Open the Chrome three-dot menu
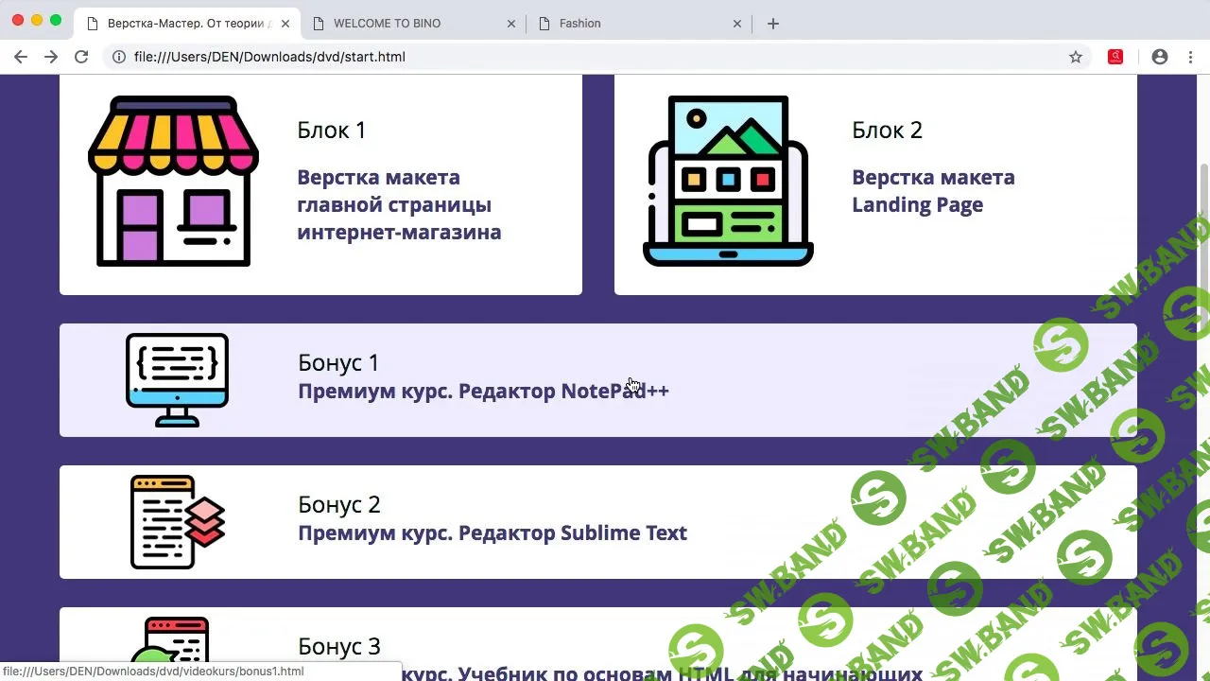 click(x=1191, y=57)
